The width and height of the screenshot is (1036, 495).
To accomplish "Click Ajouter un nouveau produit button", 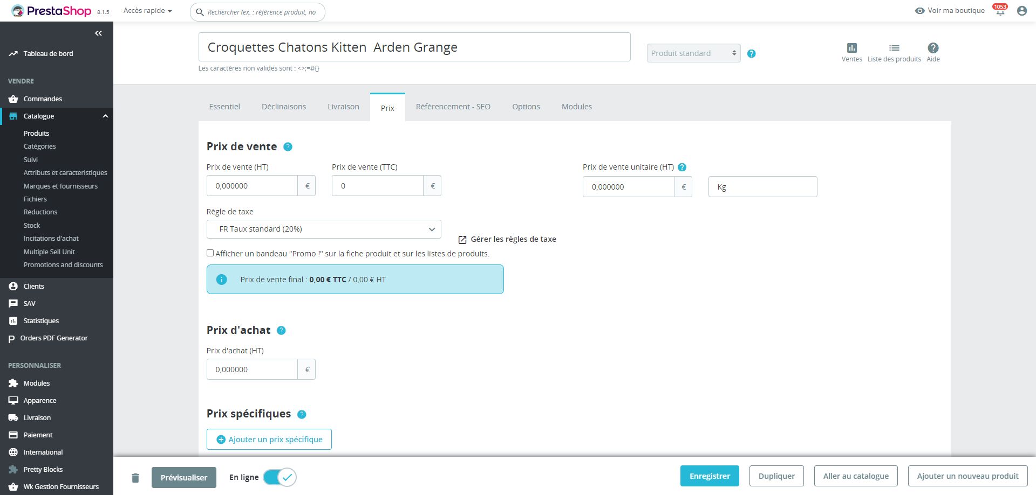I will click(x=968, y=476).
